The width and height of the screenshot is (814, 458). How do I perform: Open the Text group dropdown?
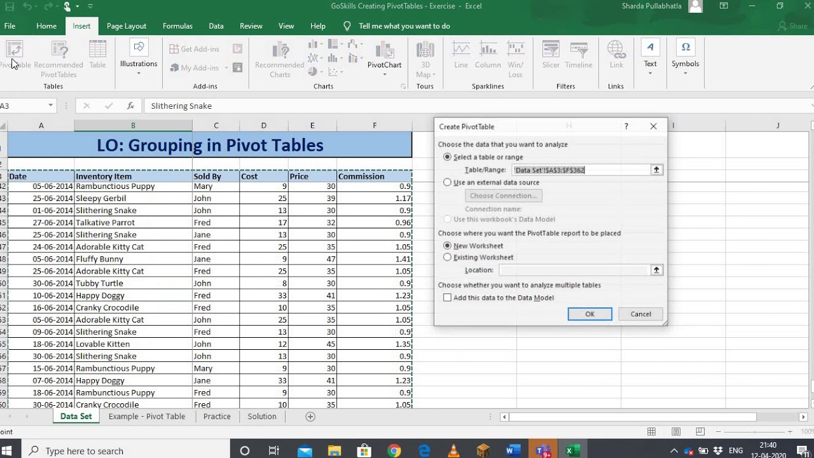650,58
